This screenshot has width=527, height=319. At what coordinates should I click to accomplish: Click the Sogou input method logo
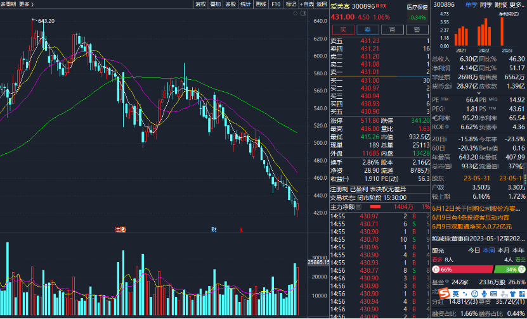click(x=444, y=294)
